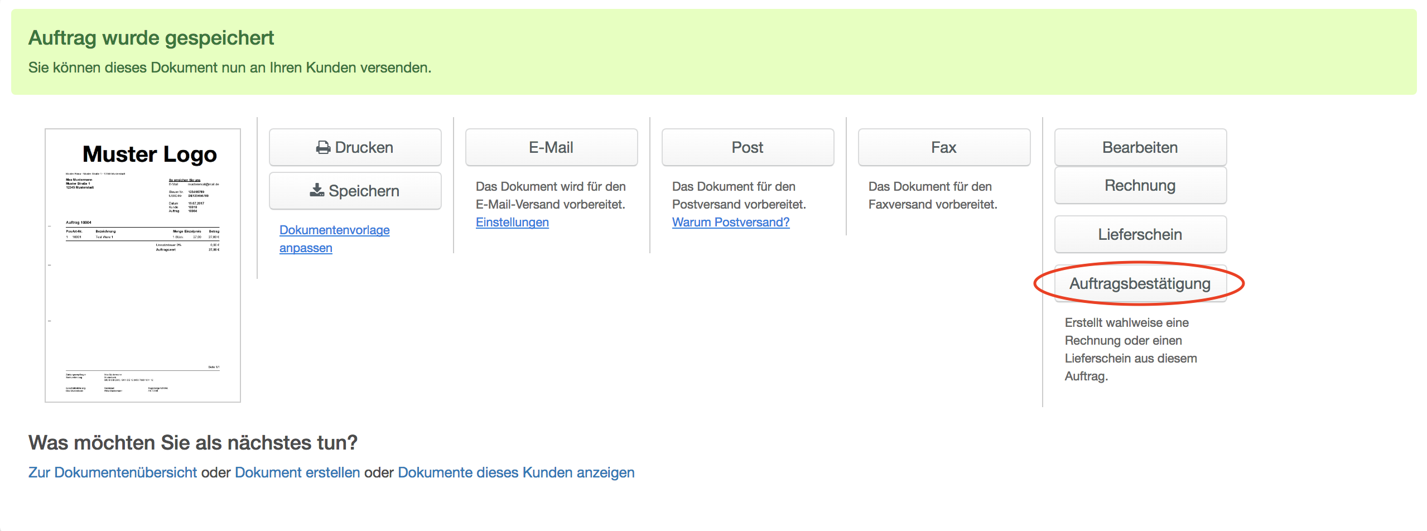Follow the Warum Postversand? link

tap(731, 222)
